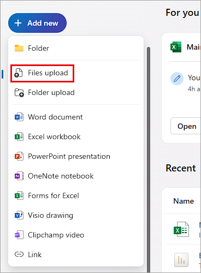Open the chart file icon in Recent list
The image size is (201, 273).
click(x=181, y=260)
